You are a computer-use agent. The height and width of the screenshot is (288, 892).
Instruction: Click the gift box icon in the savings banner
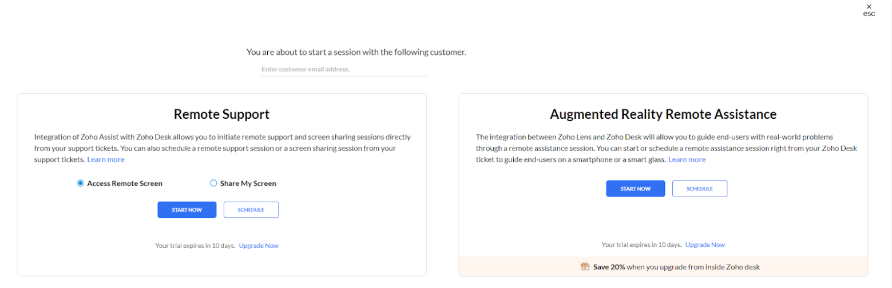click(x=584, y=267)
